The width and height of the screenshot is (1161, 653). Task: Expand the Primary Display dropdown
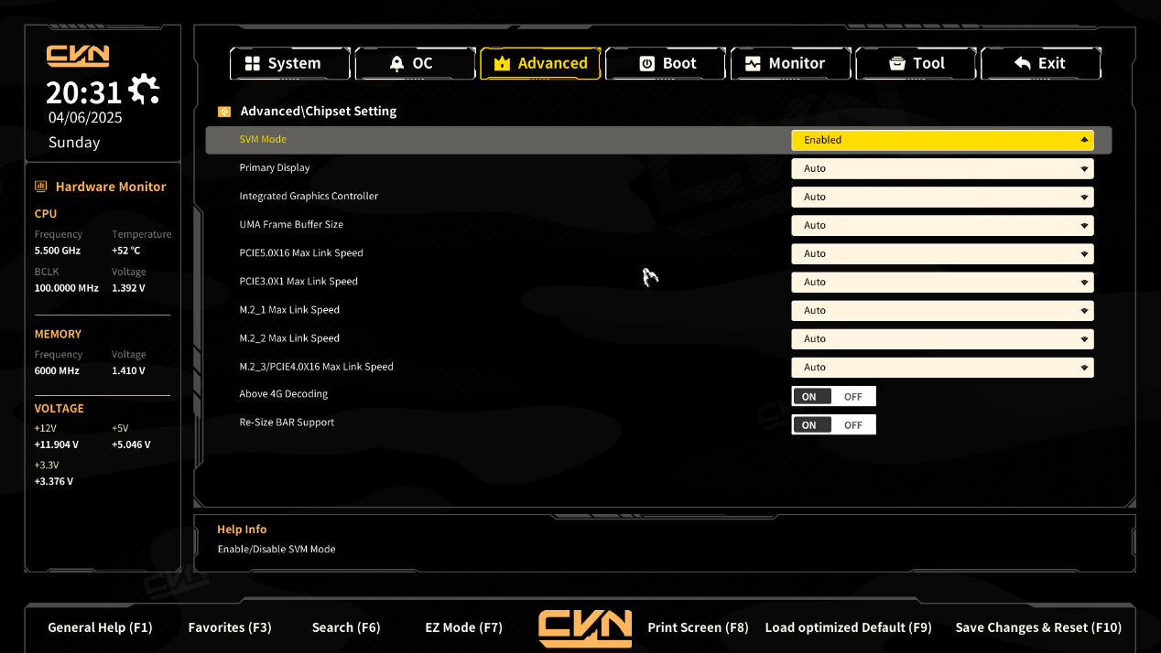[x=941, y=168]
